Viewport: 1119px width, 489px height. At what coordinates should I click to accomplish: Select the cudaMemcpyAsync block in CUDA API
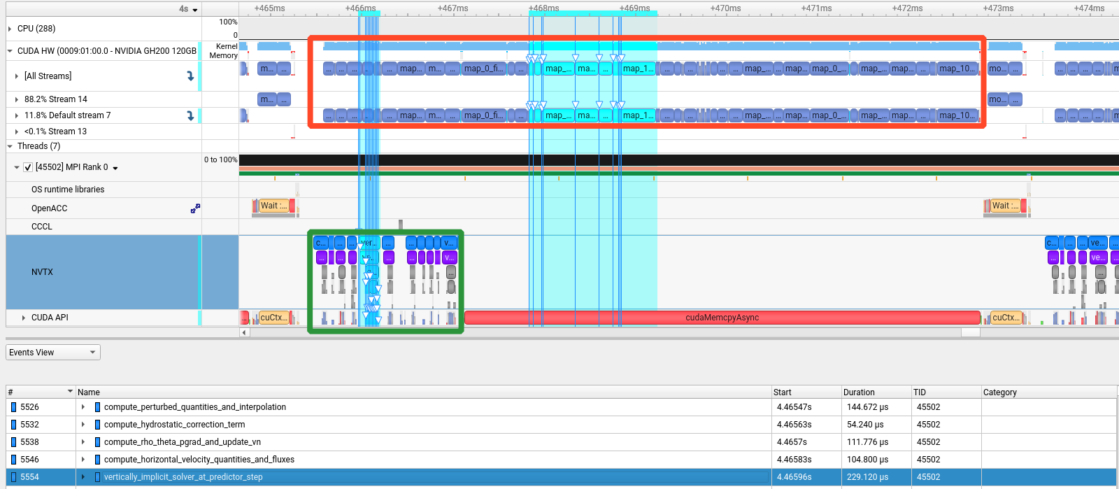(x=722, y=318)
